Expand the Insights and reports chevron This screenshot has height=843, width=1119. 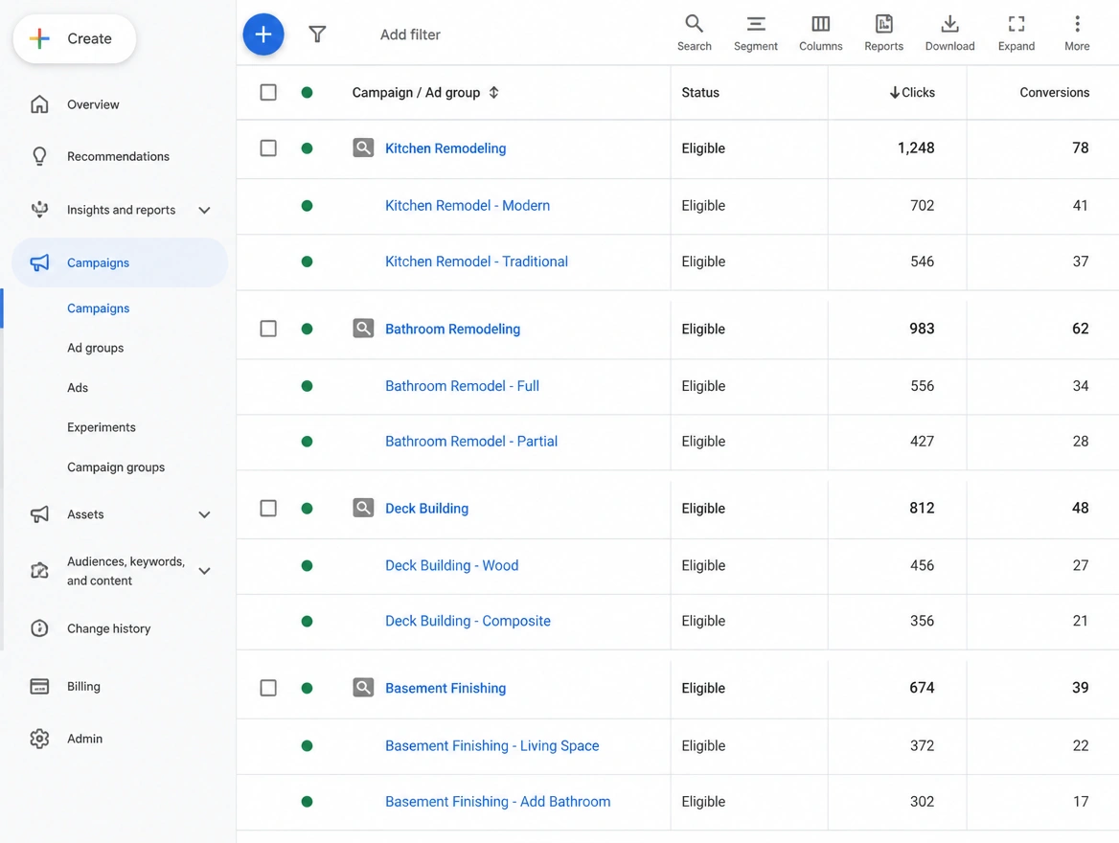tap(204, 210)
